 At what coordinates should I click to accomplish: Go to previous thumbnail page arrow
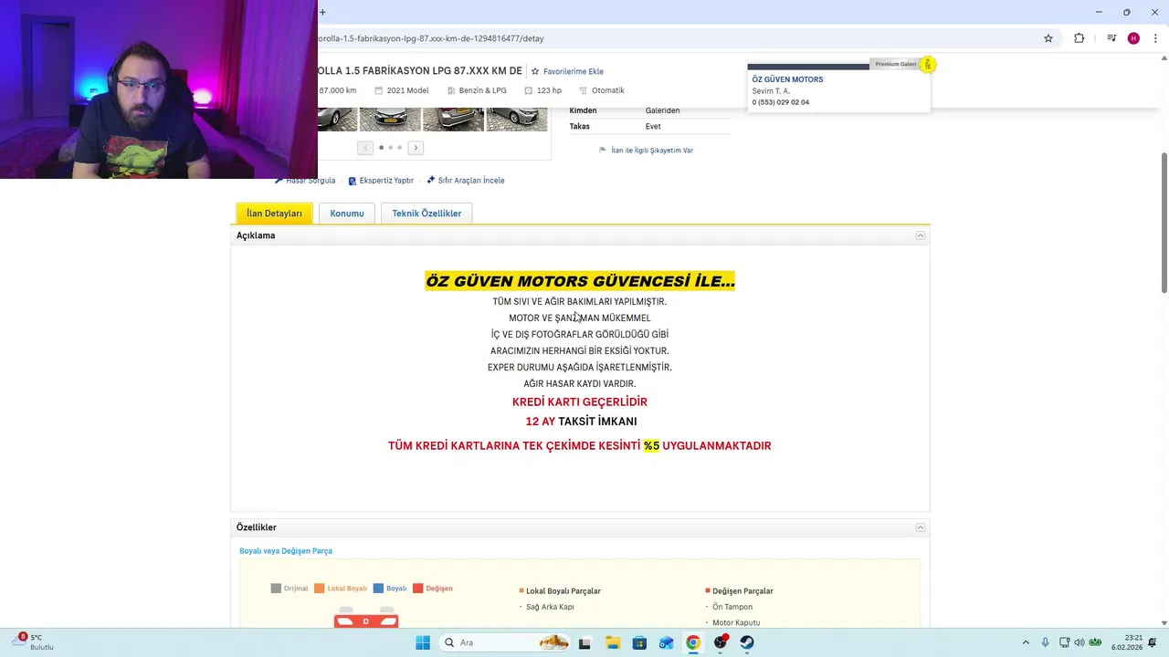[365, 148]
